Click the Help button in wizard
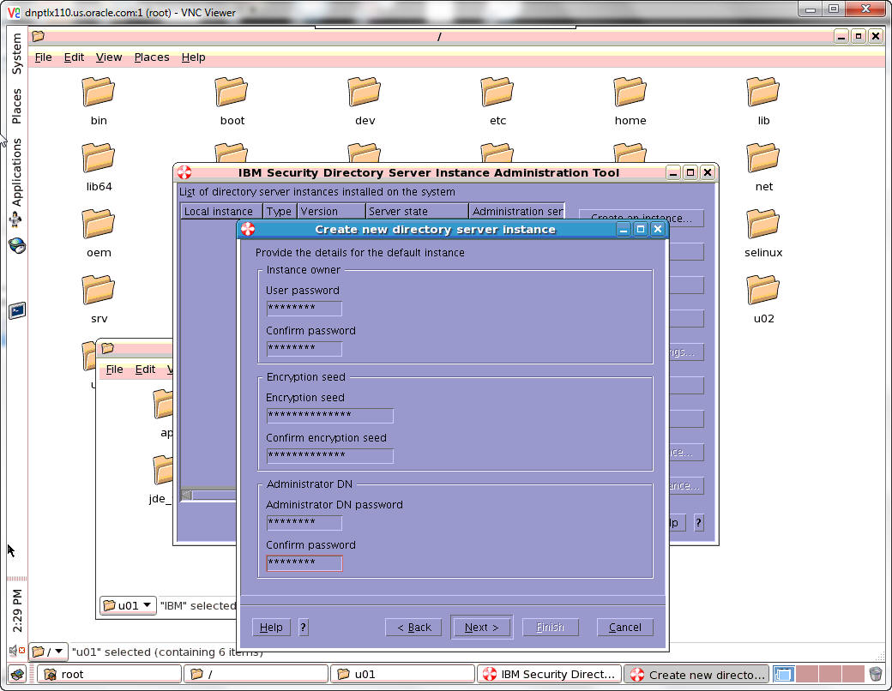892x691 pixels. 271,628
